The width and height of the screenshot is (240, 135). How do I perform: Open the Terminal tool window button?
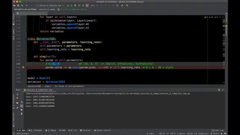pyautogui.click(x=85, y=130)
